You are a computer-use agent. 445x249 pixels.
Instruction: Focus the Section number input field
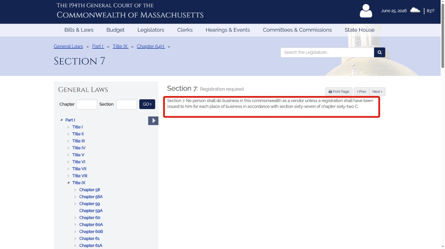tap(126, 104)
